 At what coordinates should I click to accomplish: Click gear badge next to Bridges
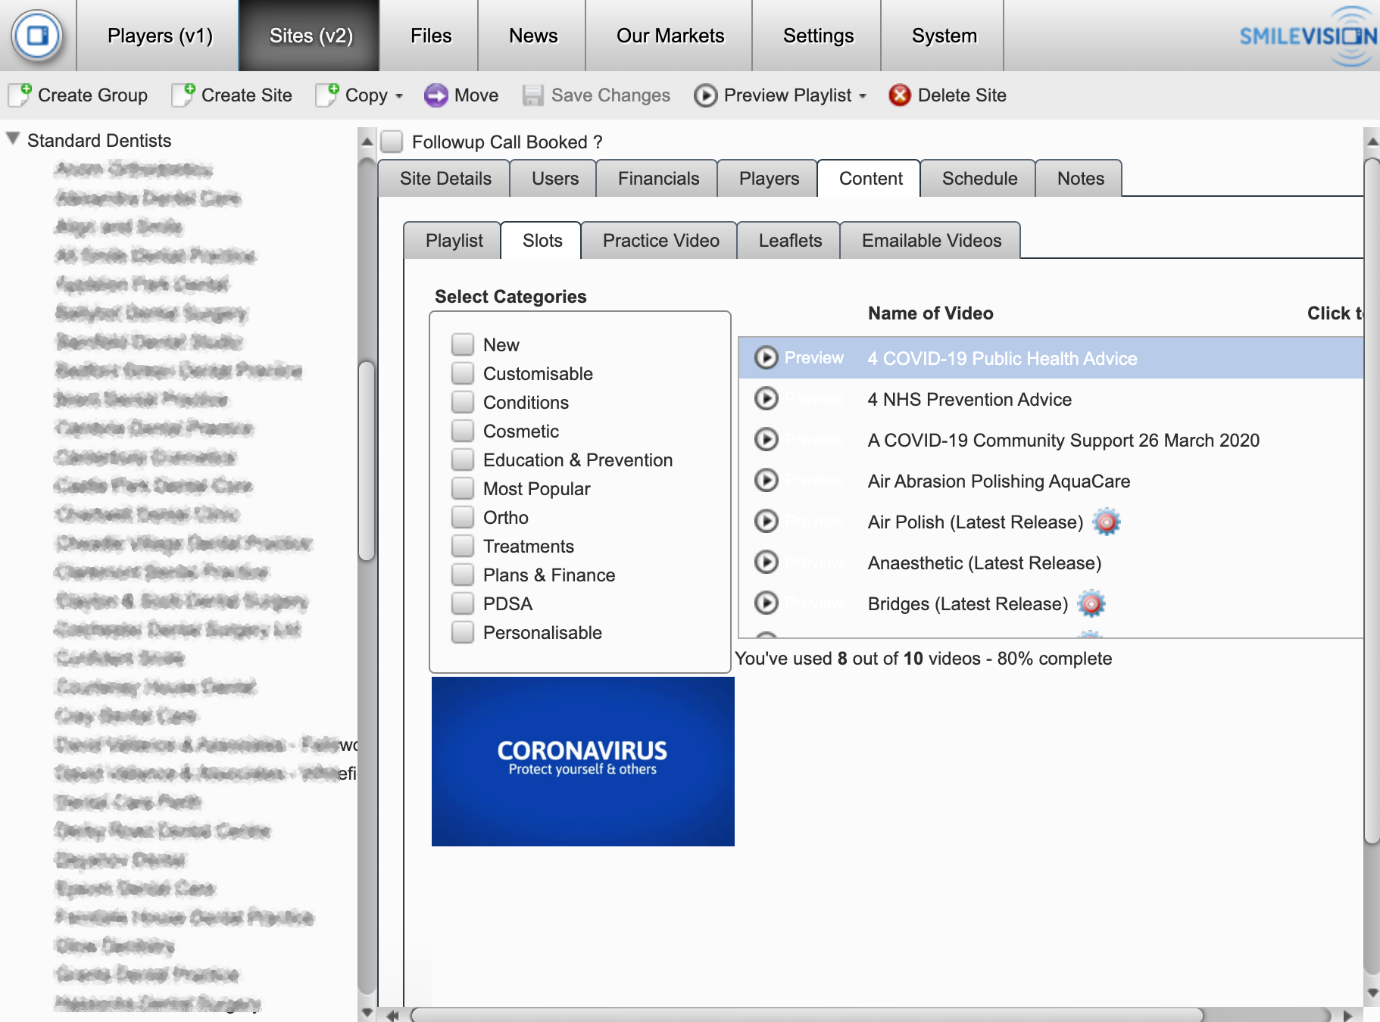(1091, 603)
